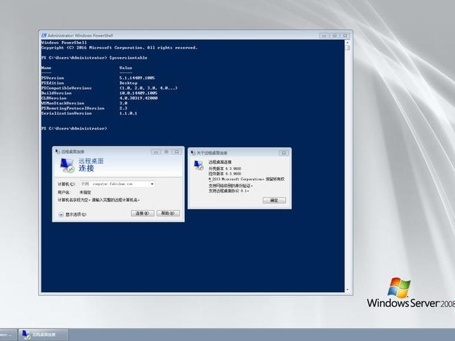Switch to the PowerShell taskbar button
The image size is (455, 341).
point(8,335)
